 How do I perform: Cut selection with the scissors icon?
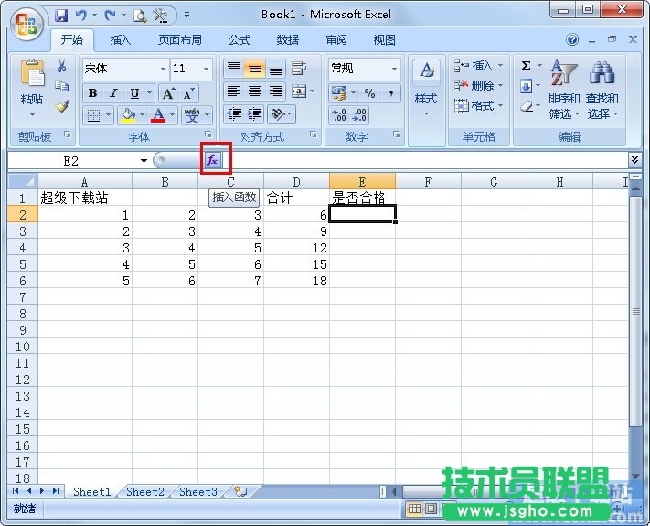pyautogui.click(x=62, y=66)
